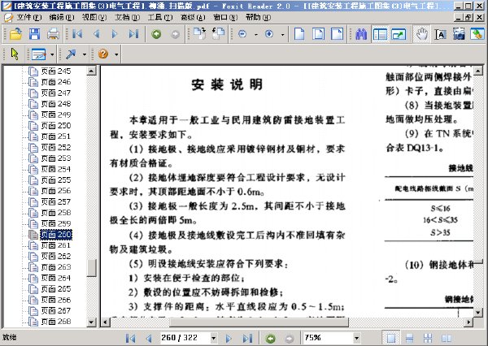Click the rightmost icon on the top toolbar

point(477,34)
